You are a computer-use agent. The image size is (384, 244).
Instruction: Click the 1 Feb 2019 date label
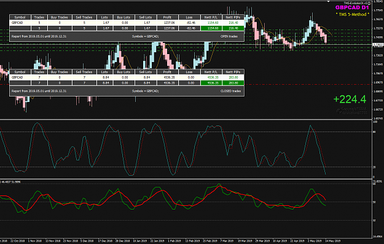174,241
